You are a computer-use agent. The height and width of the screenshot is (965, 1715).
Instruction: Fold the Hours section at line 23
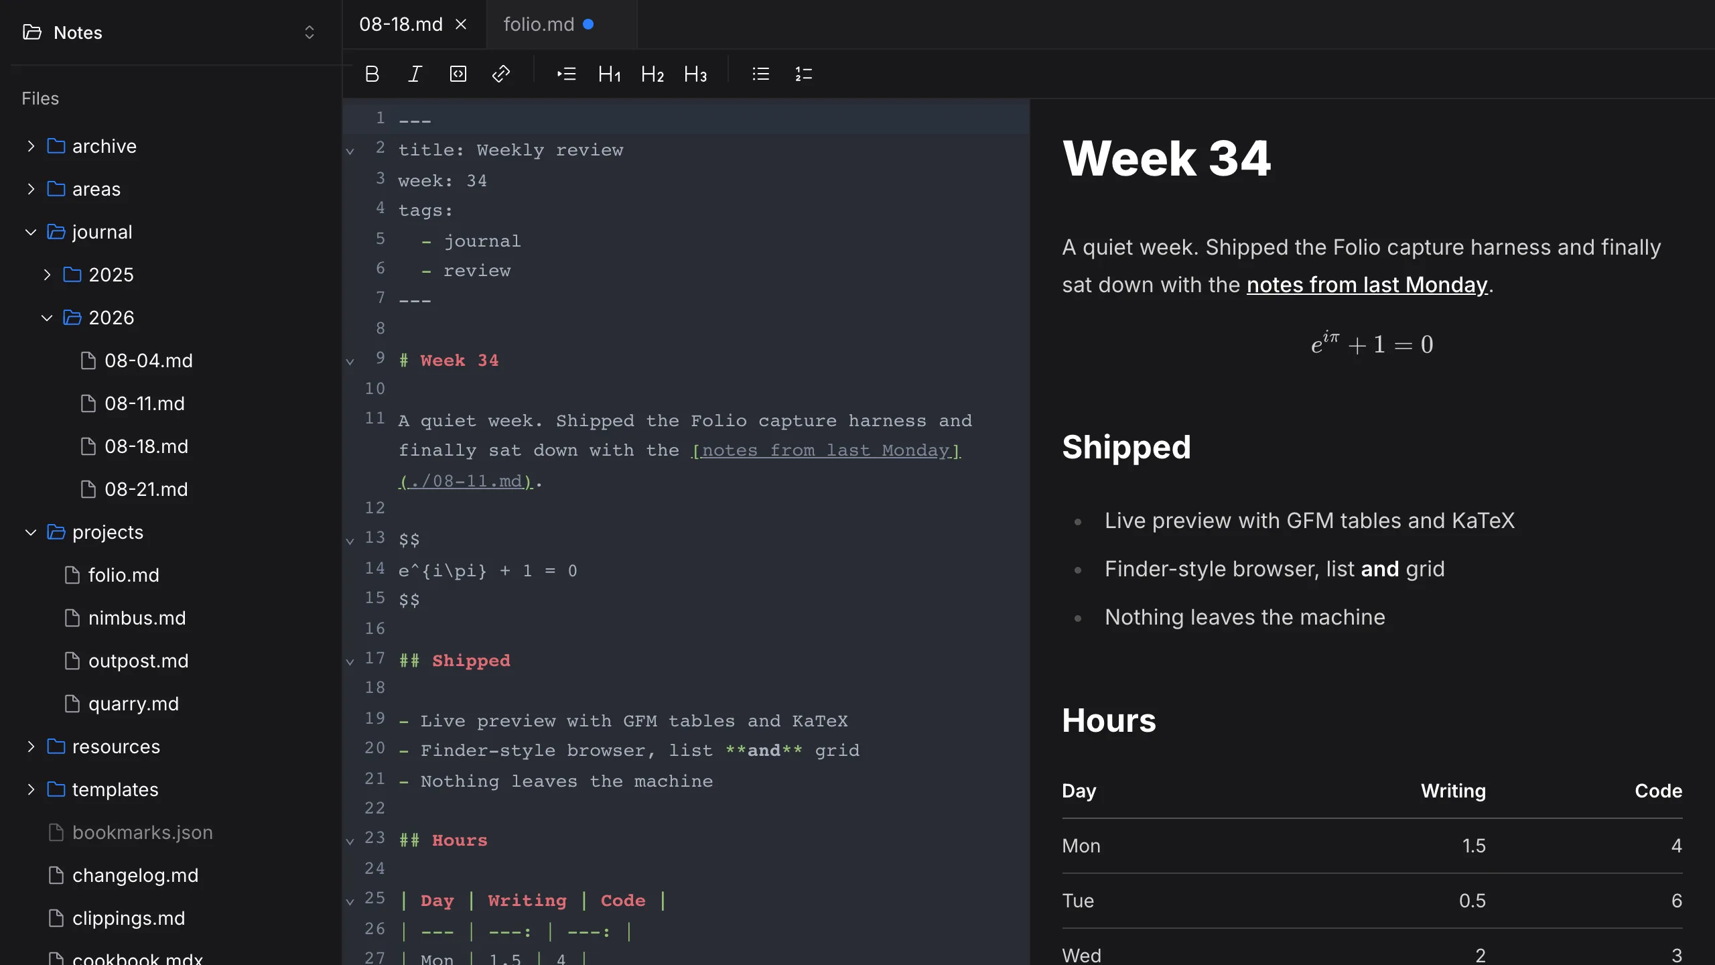pos(350,842)
